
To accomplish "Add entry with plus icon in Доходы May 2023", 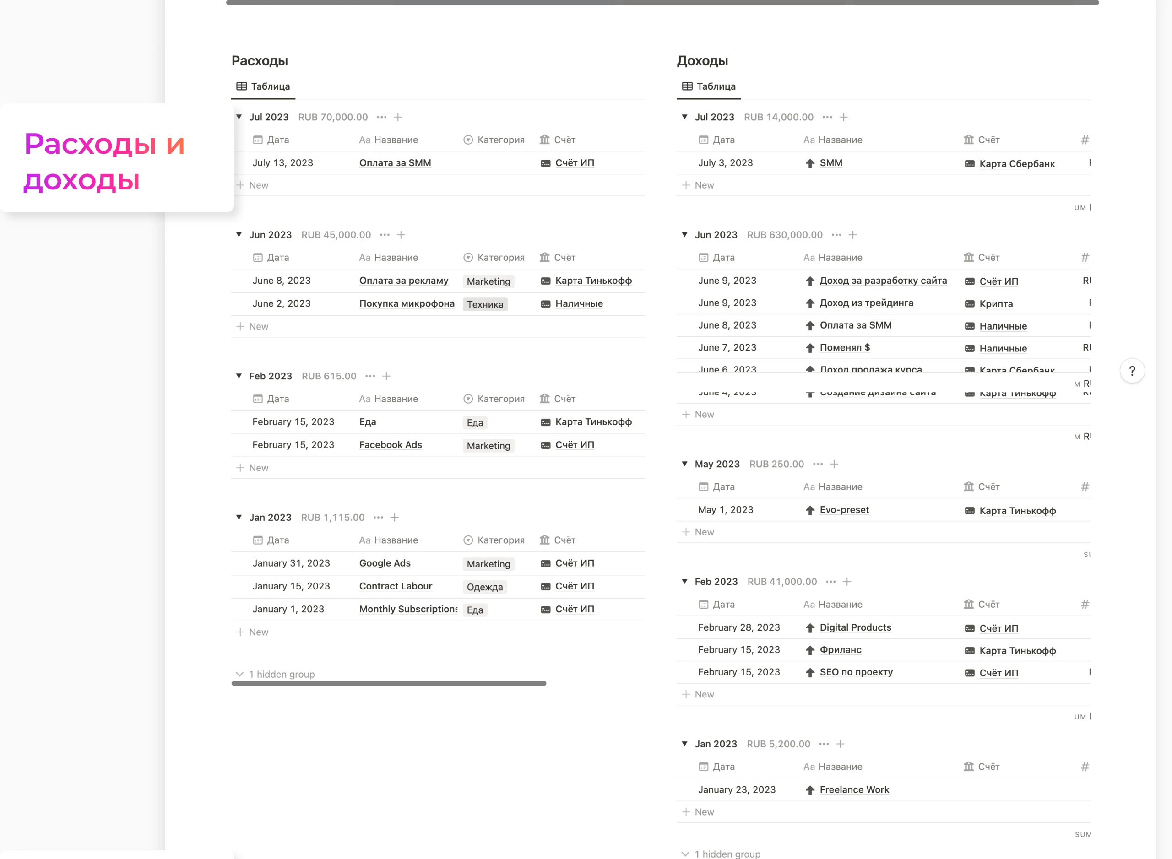I will click(835, 464).
